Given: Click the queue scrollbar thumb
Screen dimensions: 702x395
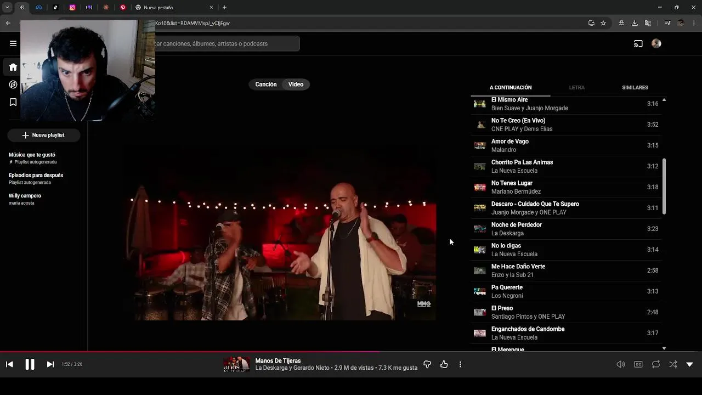Looking at the screenshot, I should 664,187.
